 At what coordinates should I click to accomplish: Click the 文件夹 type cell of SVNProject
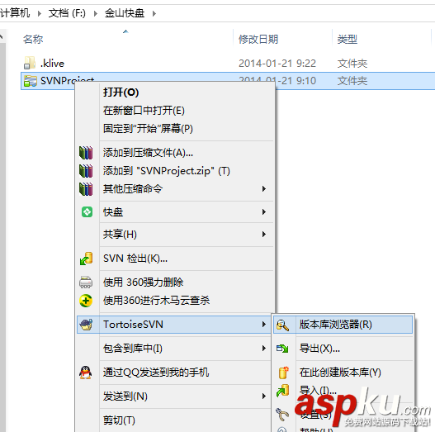[352, 81]
